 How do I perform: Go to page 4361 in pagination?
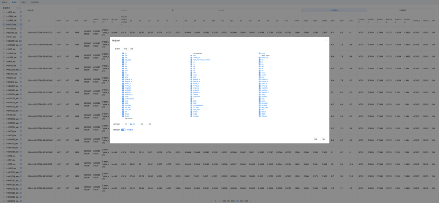click(x=228, y=201)
